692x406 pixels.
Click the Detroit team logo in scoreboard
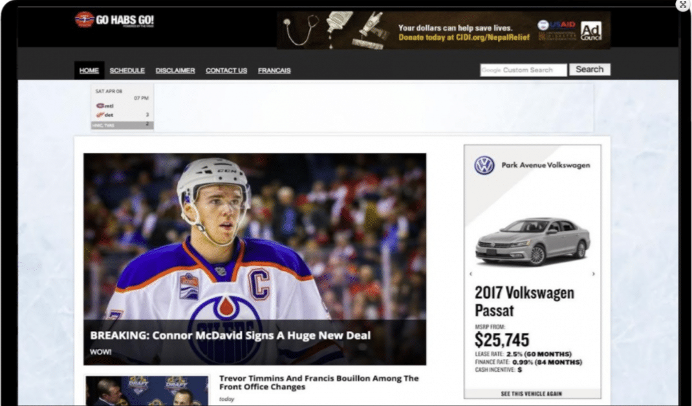coord(100,115)
